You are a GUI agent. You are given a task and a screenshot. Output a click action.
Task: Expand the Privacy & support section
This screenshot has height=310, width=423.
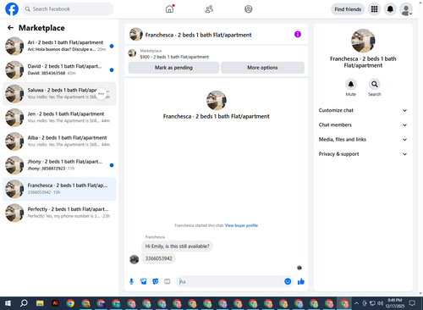tap(363, 154)
